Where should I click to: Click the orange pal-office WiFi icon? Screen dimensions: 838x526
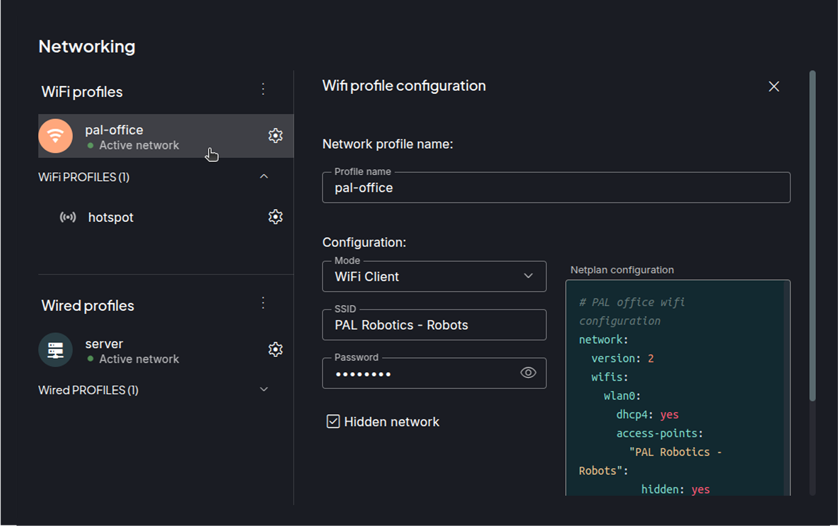point(56,136)
